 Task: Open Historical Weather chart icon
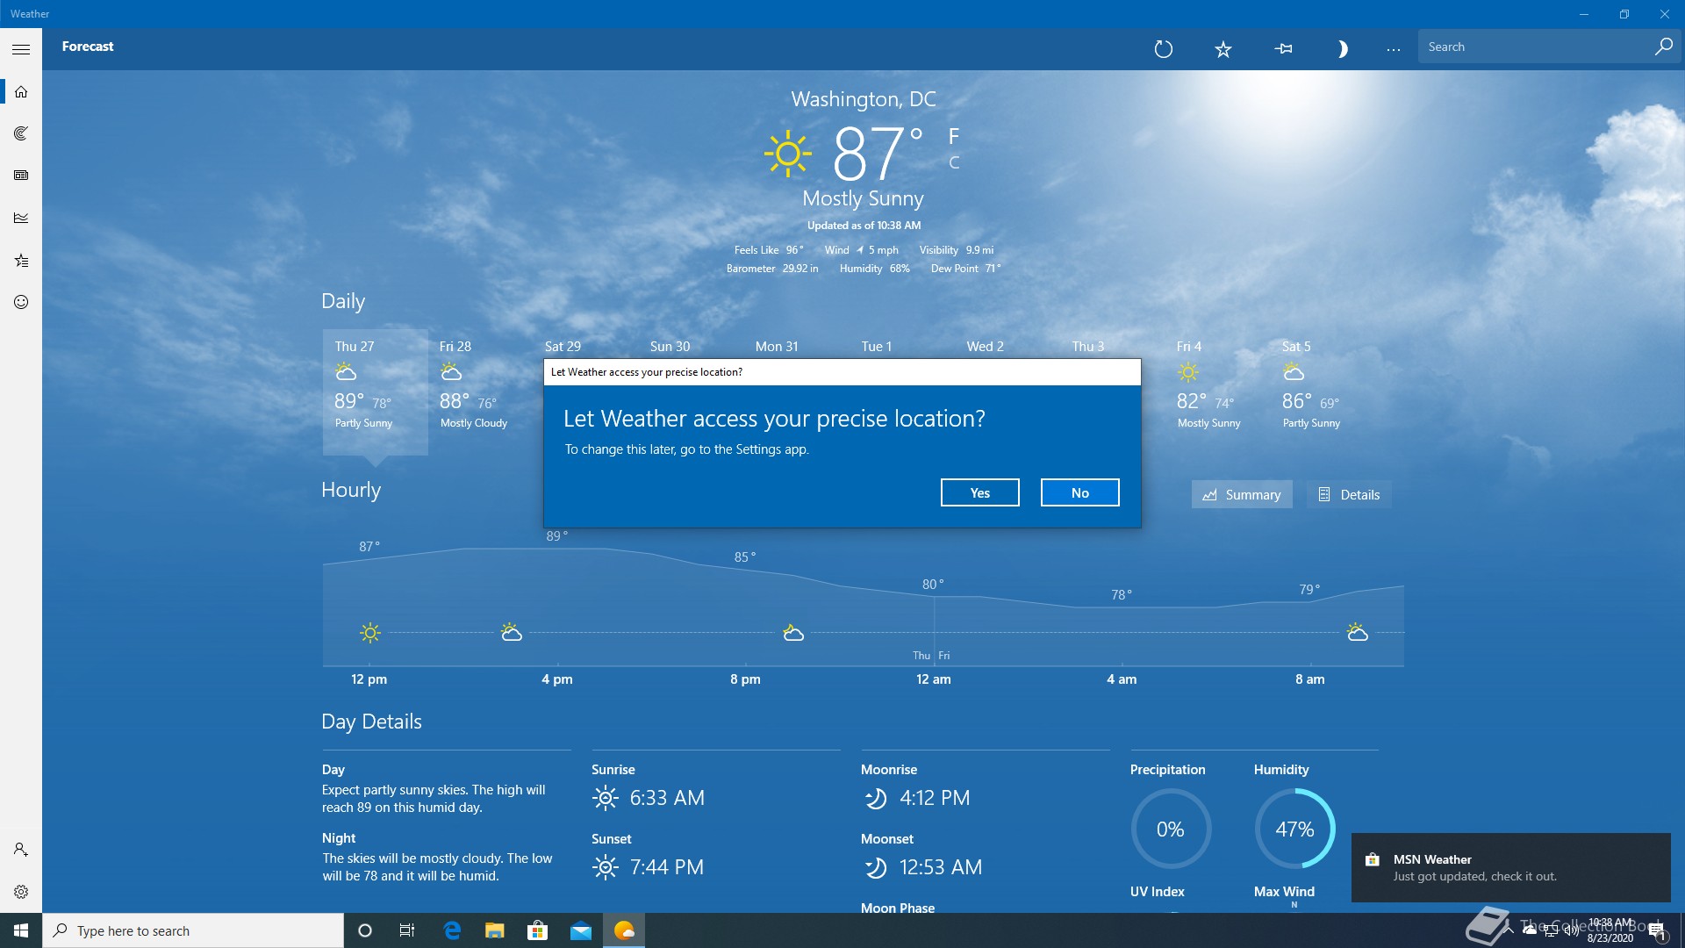21,218
